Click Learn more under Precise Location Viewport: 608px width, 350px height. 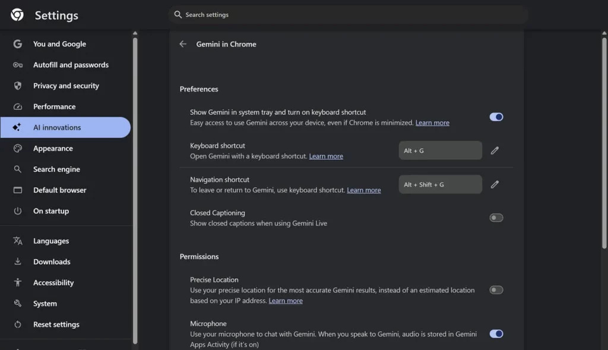point(286,301)
